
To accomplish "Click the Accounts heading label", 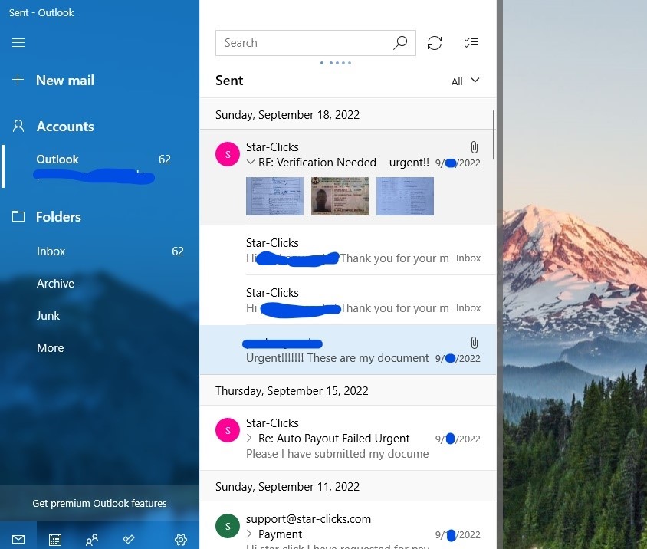I will 65,127.
